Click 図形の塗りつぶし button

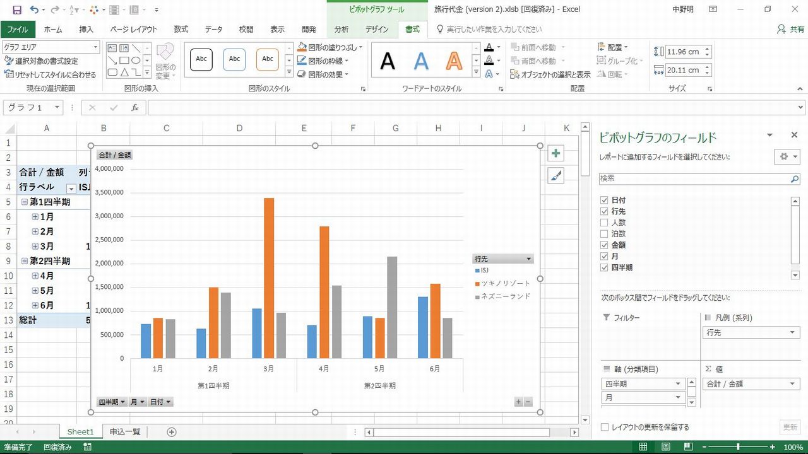[331, 47]
